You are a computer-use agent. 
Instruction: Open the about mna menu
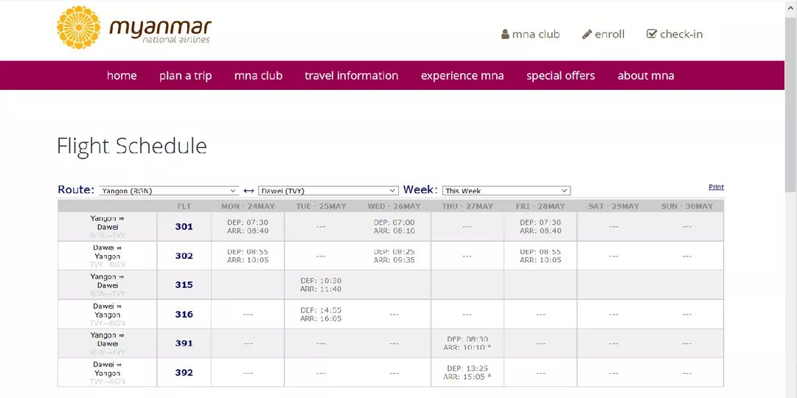coord(646,76)
